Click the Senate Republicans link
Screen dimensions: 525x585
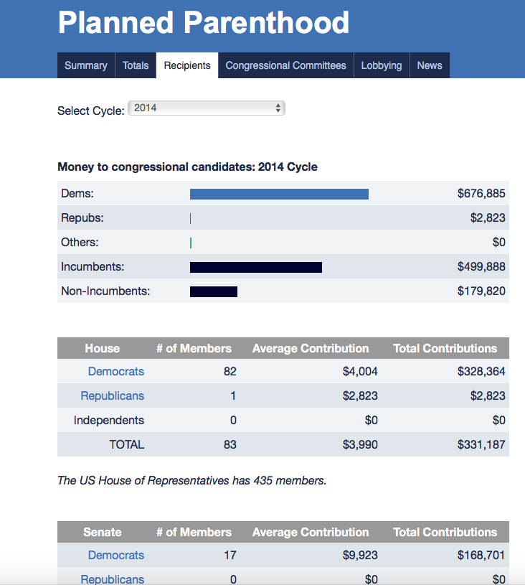pyautogui.click(x=113, y=579)
